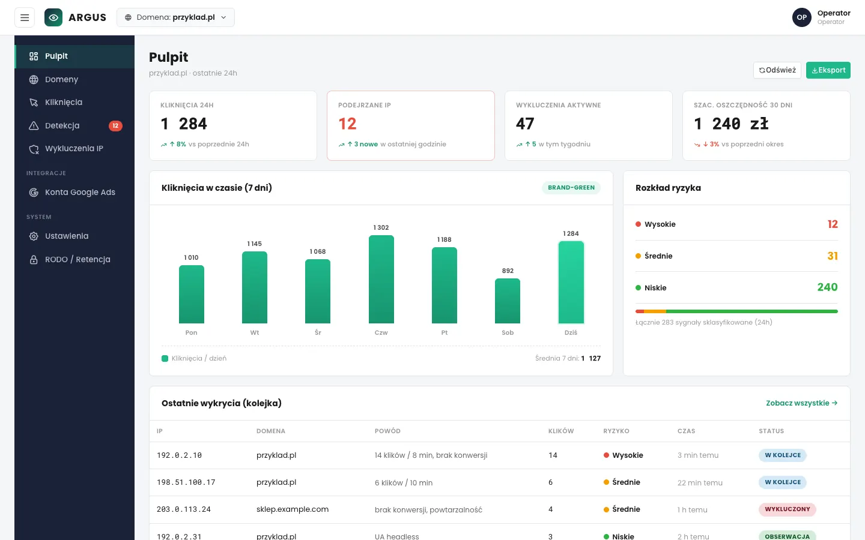Go to Pulpit in sidebar

click(74, 56)
